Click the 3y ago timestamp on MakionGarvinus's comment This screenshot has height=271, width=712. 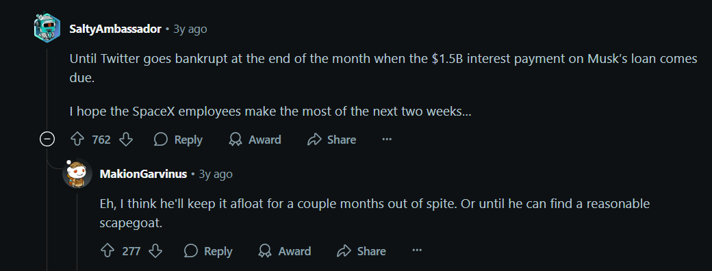coord(216,174)
